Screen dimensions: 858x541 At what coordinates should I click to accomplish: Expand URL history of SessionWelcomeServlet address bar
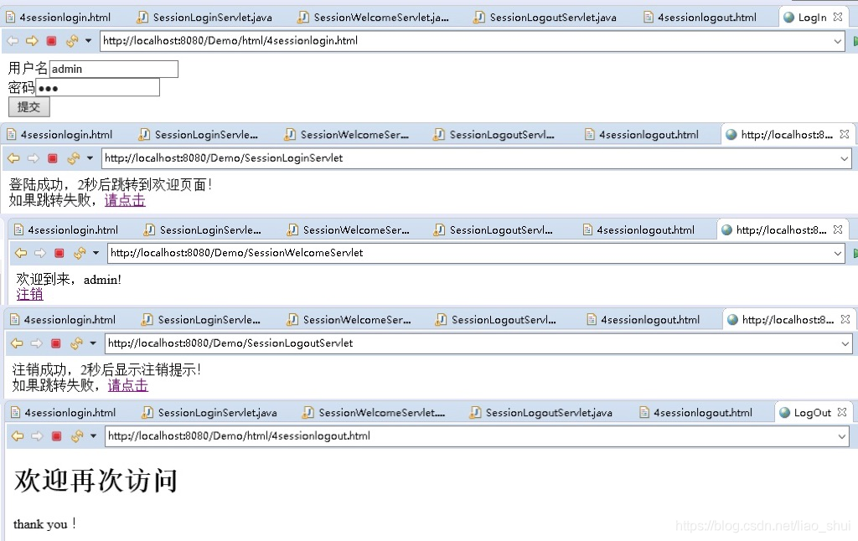point(838,253)
